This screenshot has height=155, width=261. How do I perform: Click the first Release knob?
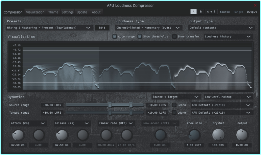62,135
